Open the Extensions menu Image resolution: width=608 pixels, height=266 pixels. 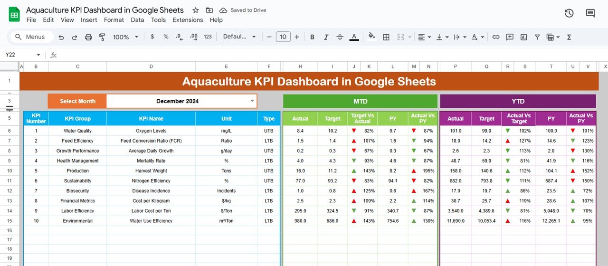(188, 20)
